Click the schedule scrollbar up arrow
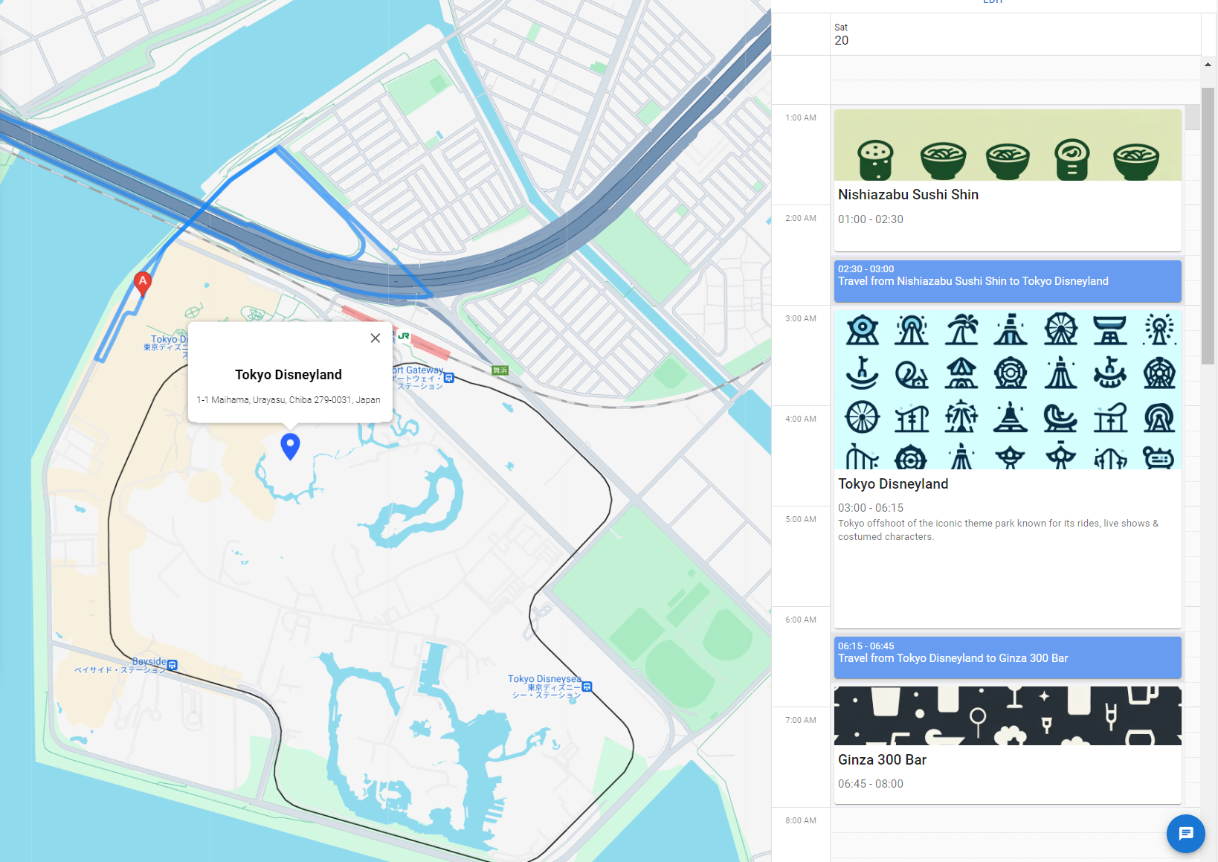The width and height of the screenshot is (1218, 862). tap(1208, 65)
